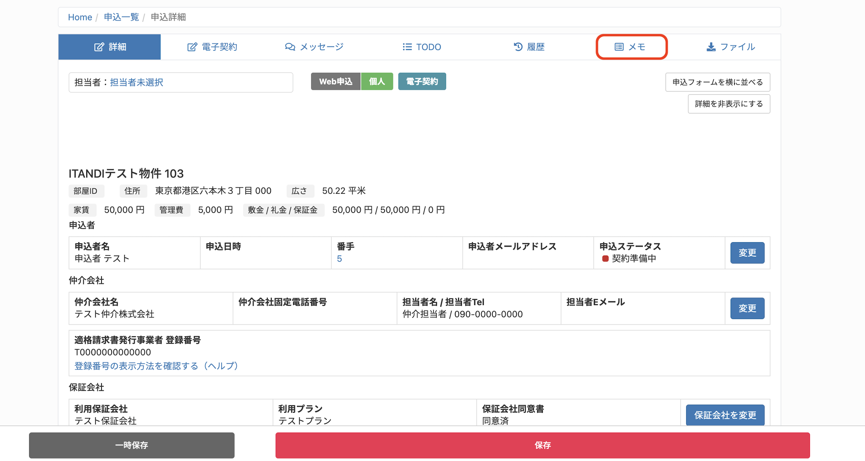The image size is (865, 461).
Task: Click テスト保証会社 text
Action: point(105,421)
